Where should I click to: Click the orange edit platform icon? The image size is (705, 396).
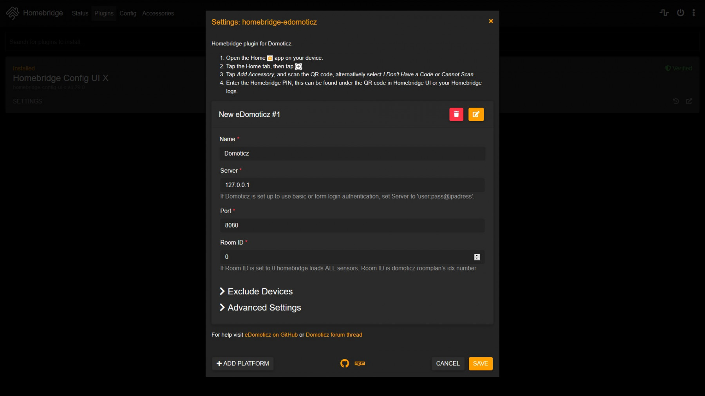476,115
